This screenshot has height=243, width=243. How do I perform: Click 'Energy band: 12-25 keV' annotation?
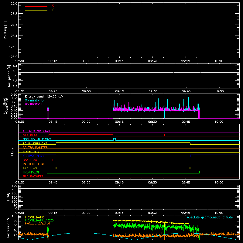44,97
